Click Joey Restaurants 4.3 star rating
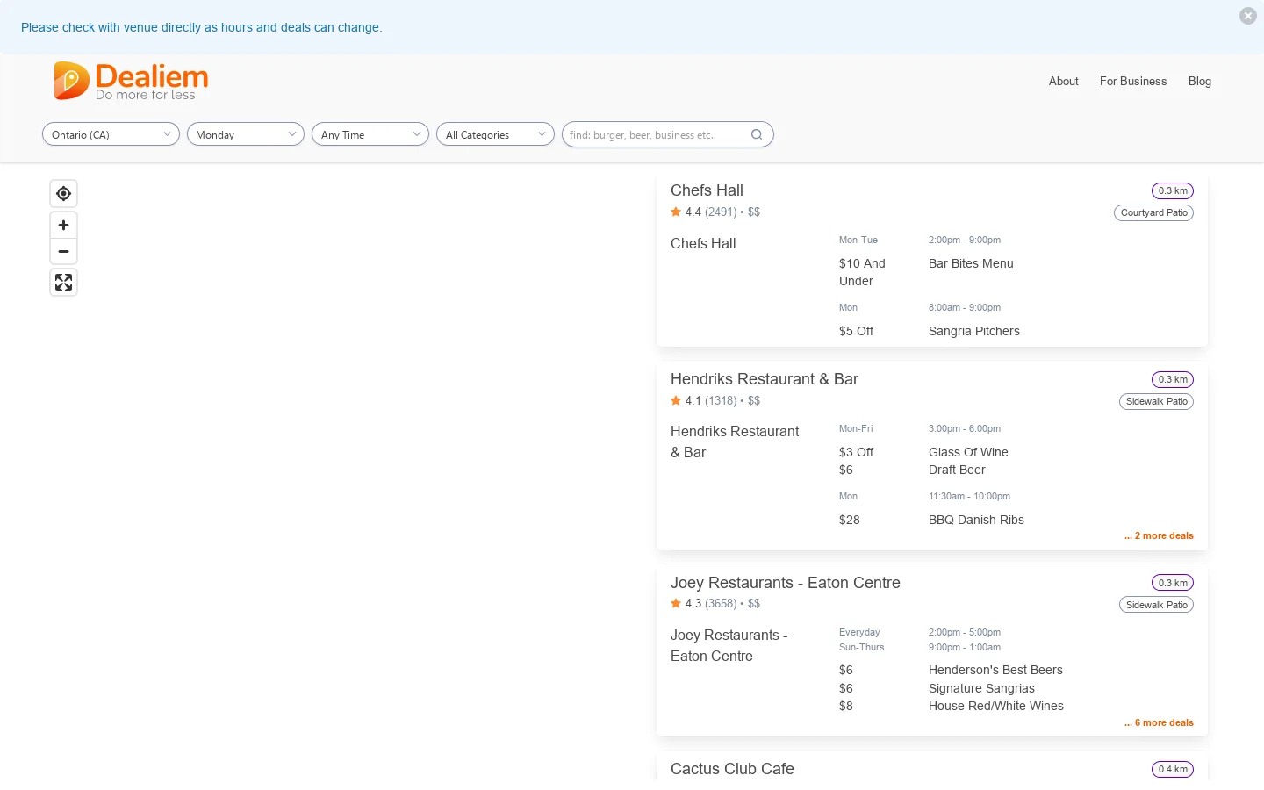Viewport: 1264px width, 790px height. click(x=715, y=603)
